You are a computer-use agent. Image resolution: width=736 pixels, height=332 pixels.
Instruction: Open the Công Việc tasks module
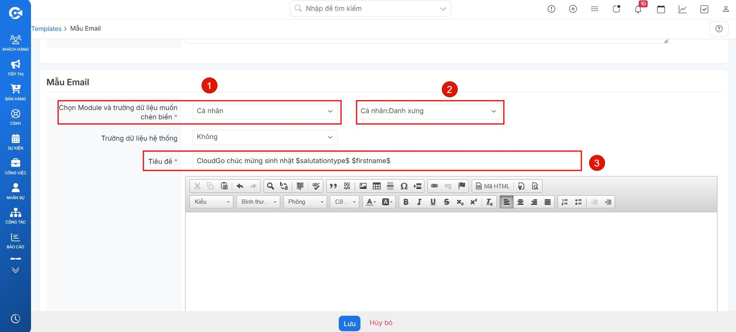(x=16, y=167)
